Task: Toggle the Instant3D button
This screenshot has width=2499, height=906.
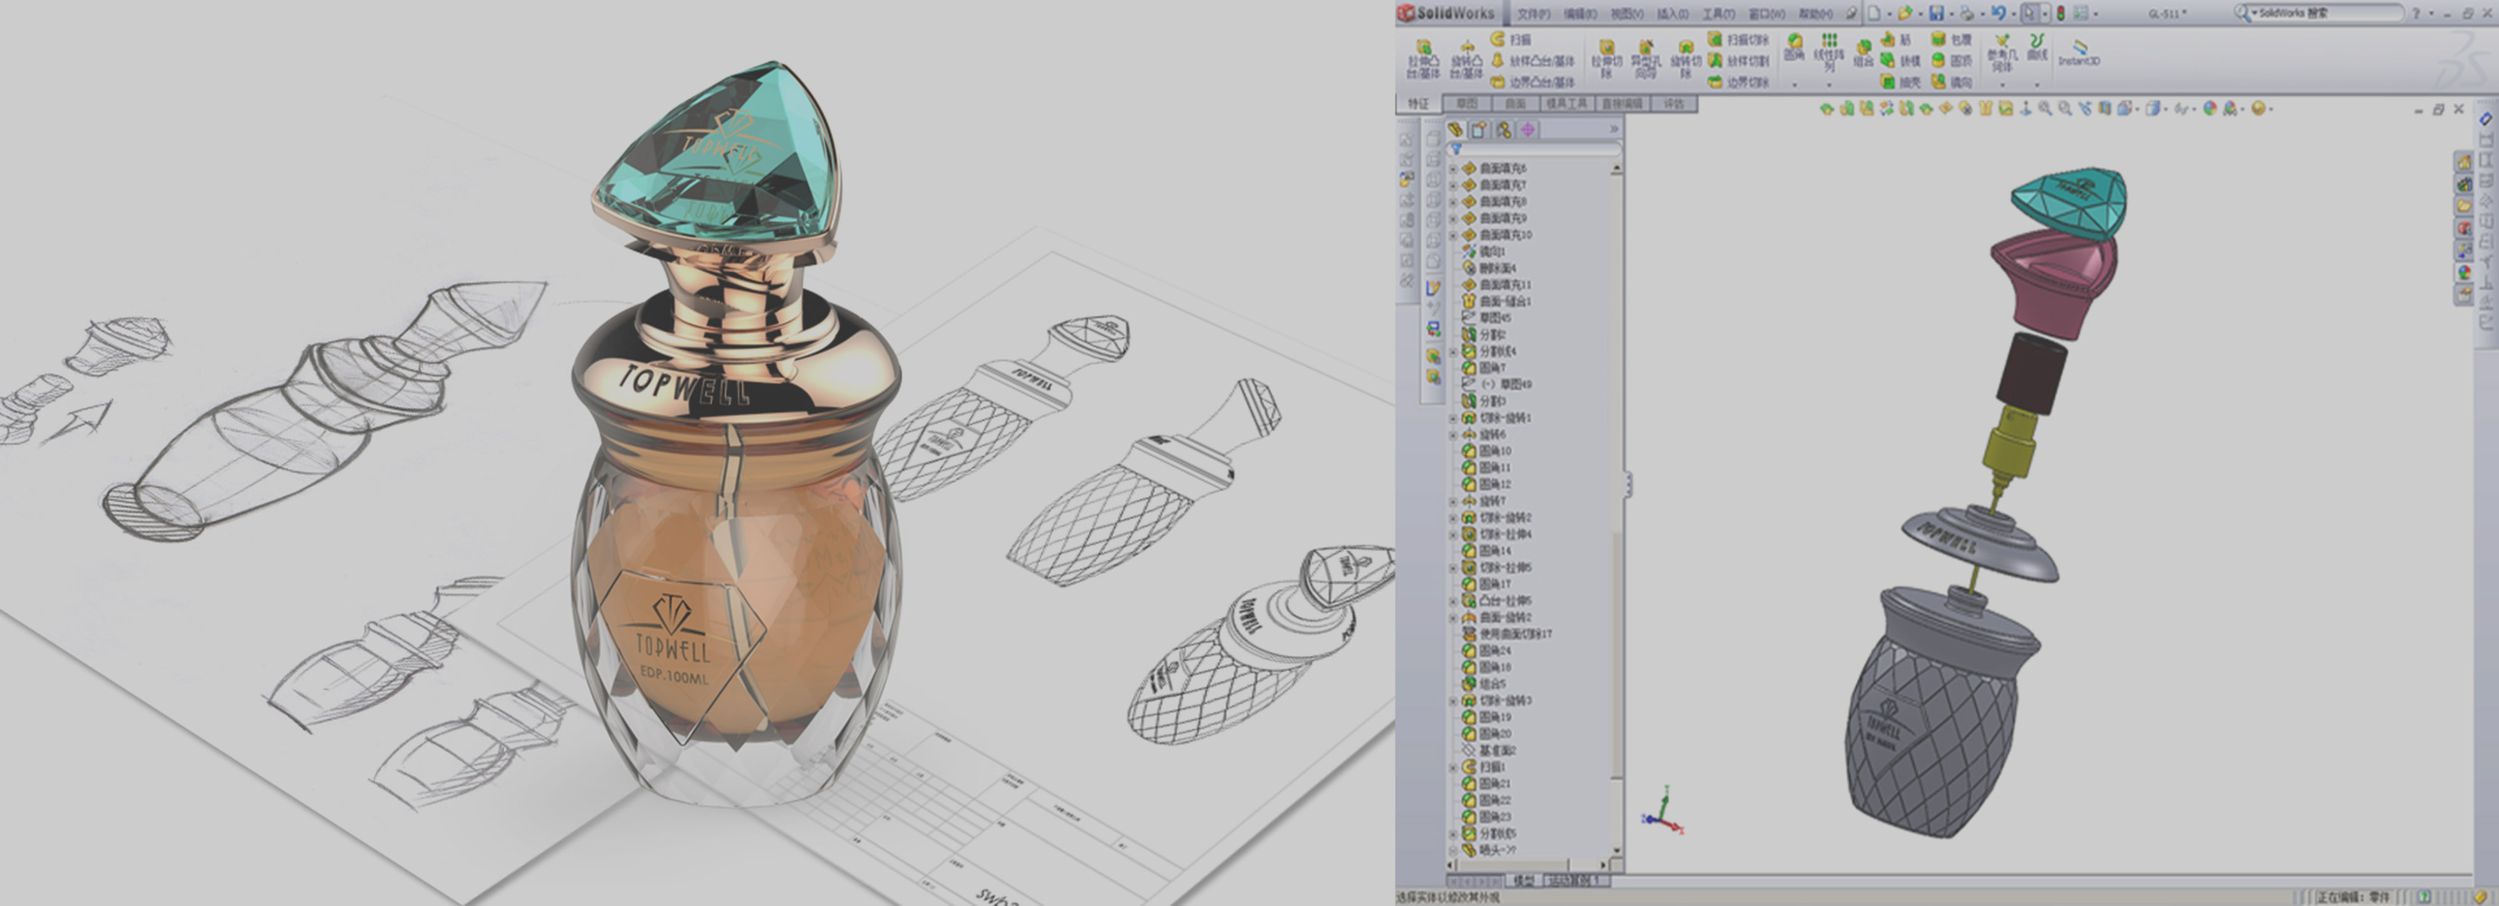Action: point(2079,53)
